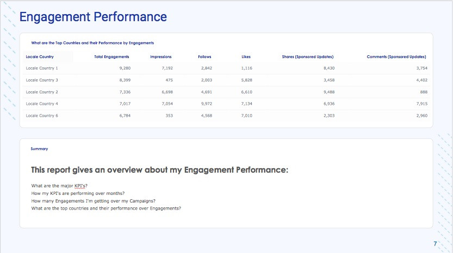The height and width of the screenshot is (253, 453).
Task: Click the Engagement Performance page title
Action: coord(93,17)
